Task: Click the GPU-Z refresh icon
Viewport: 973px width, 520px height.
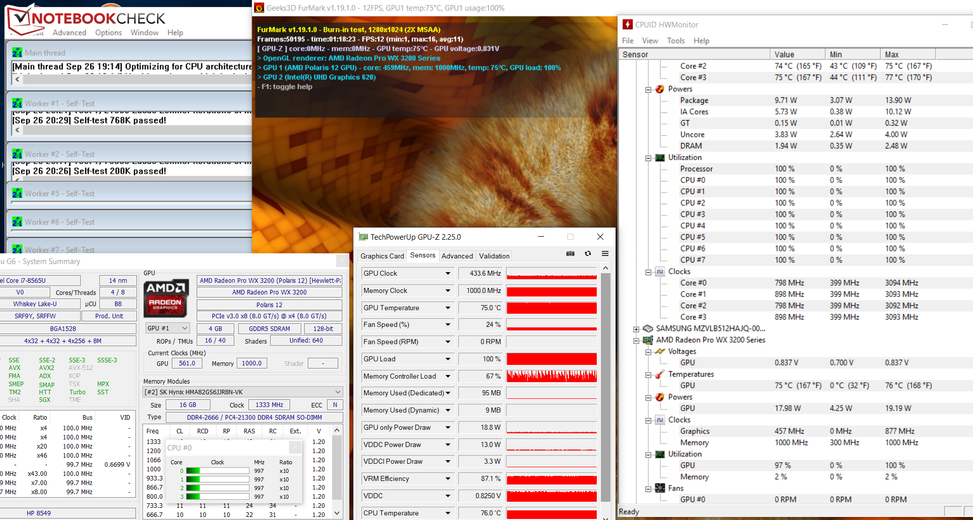Action: pyautogui.click(x=588, y=253)
